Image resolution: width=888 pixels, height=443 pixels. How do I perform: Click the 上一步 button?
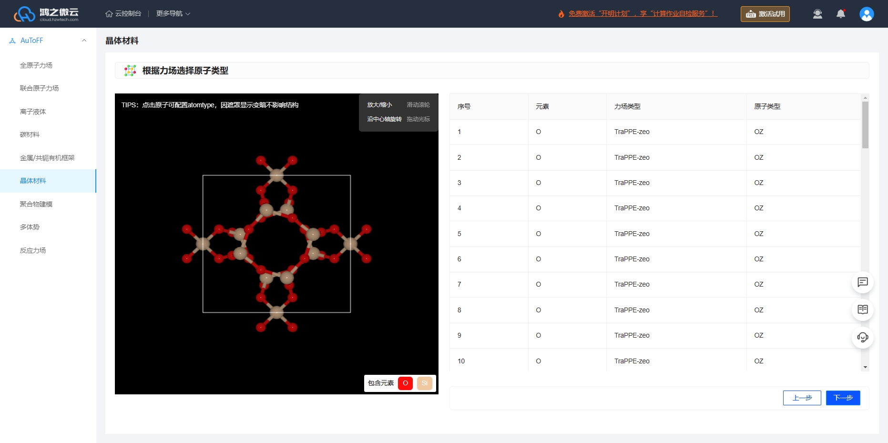[x=802, y=398]
